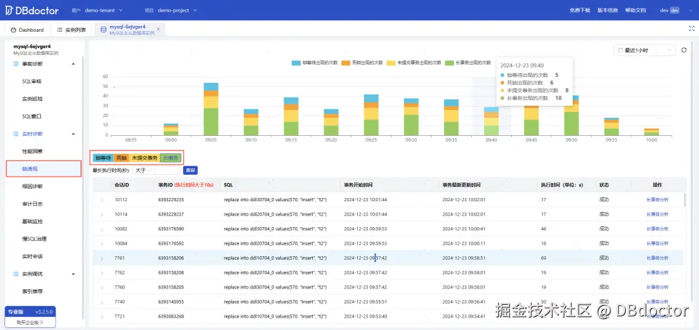This screenshot has height=330, width=699.
Task: Open the 大于 comparison dropdown
Action: pos(143,170)
